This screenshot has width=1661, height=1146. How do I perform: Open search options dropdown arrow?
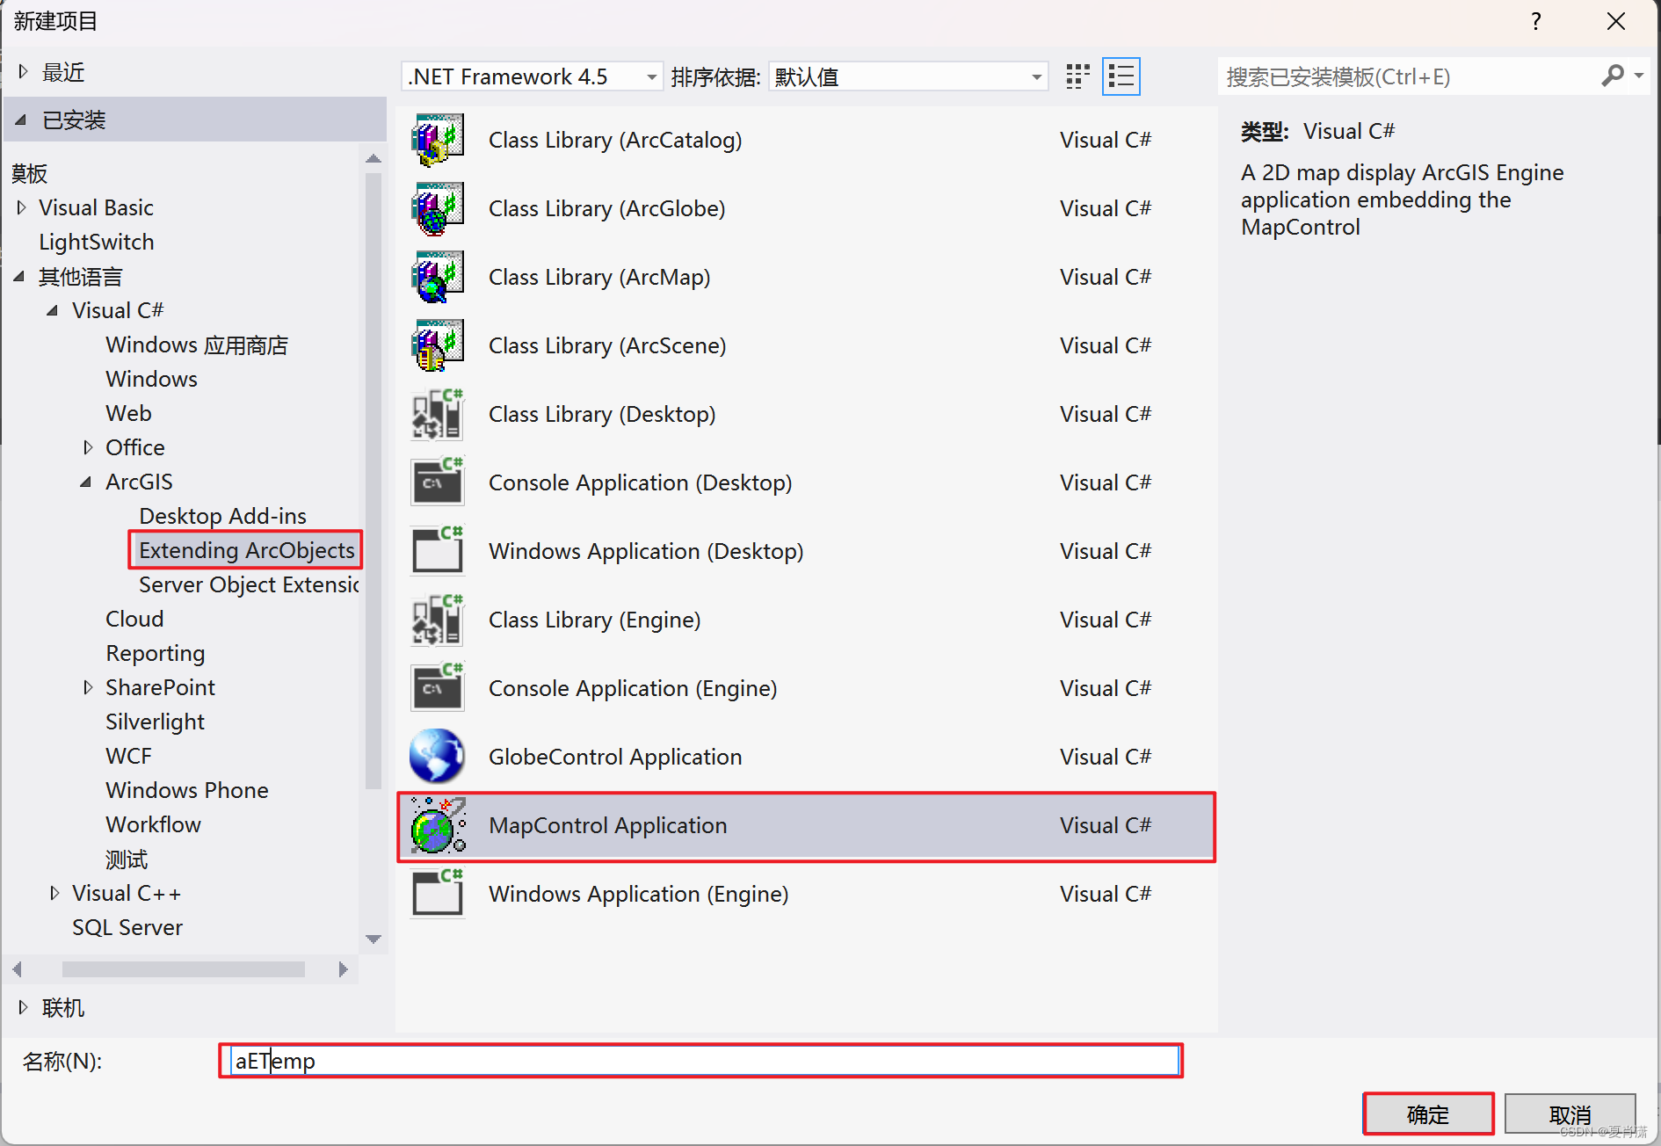(x=1639, y=76)
